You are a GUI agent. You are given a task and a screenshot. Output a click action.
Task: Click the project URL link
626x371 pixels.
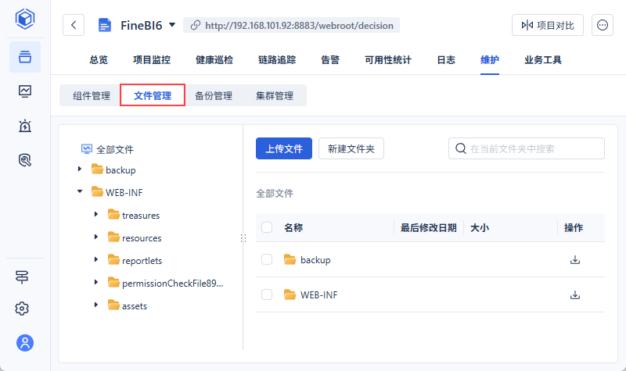[x=299, y=26]
